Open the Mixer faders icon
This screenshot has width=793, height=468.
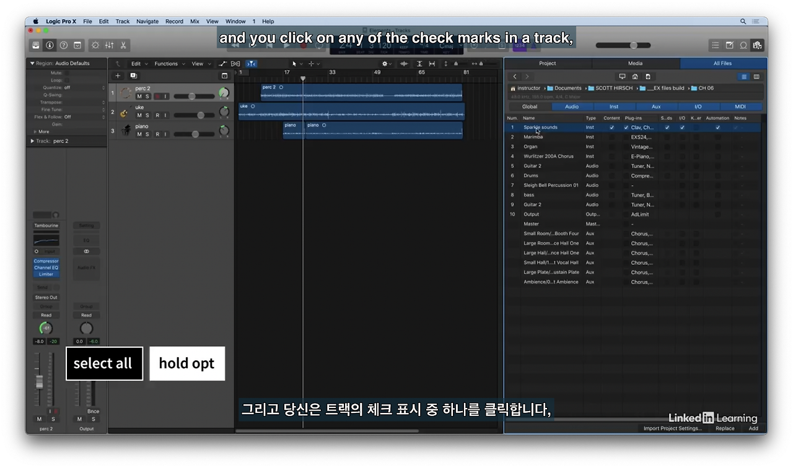(x=109, y=45)
